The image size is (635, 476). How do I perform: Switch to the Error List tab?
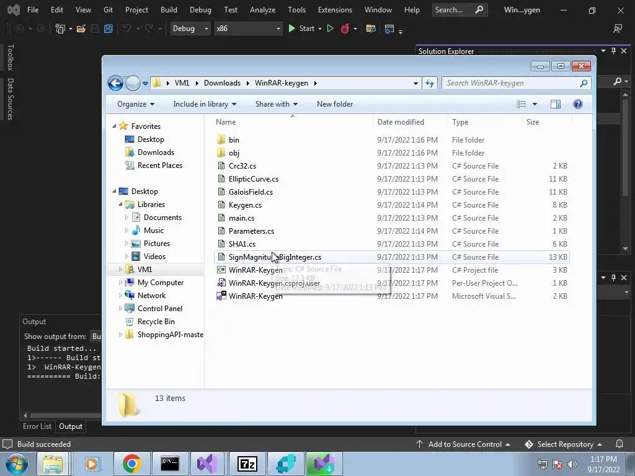coord(37,426)
